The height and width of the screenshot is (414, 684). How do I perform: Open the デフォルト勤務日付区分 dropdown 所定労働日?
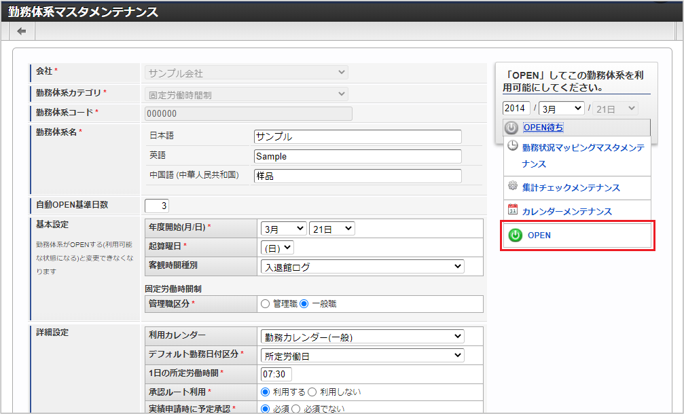pos(363,355)
